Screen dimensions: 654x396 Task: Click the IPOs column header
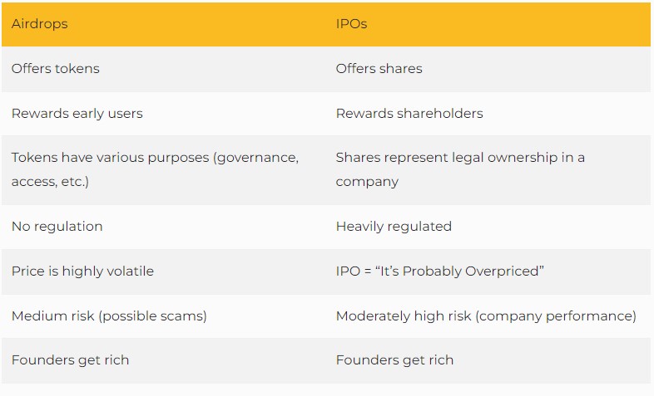pos(351,23)
